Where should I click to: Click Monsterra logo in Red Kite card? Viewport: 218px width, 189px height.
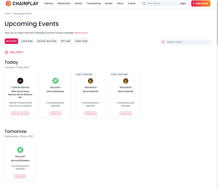tap(91, 81)
